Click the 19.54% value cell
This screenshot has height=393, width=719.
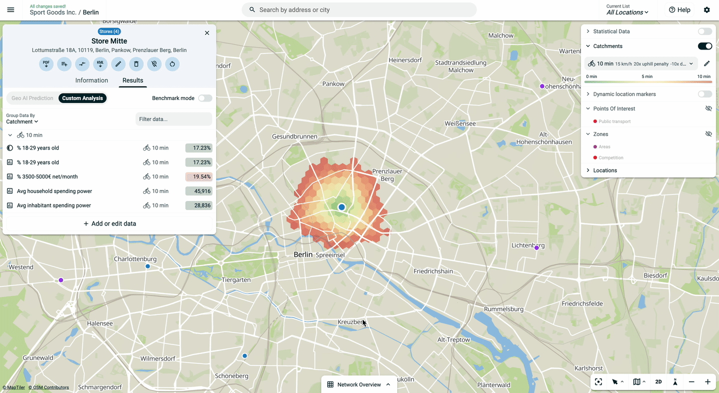199,176
